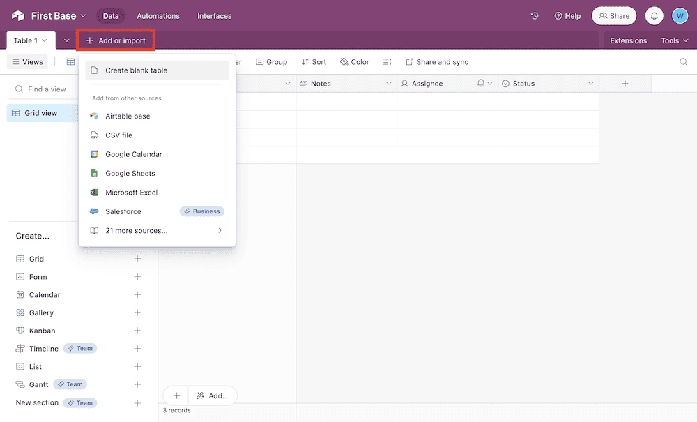Switch to the Interfaces tab

pos(214,16)
